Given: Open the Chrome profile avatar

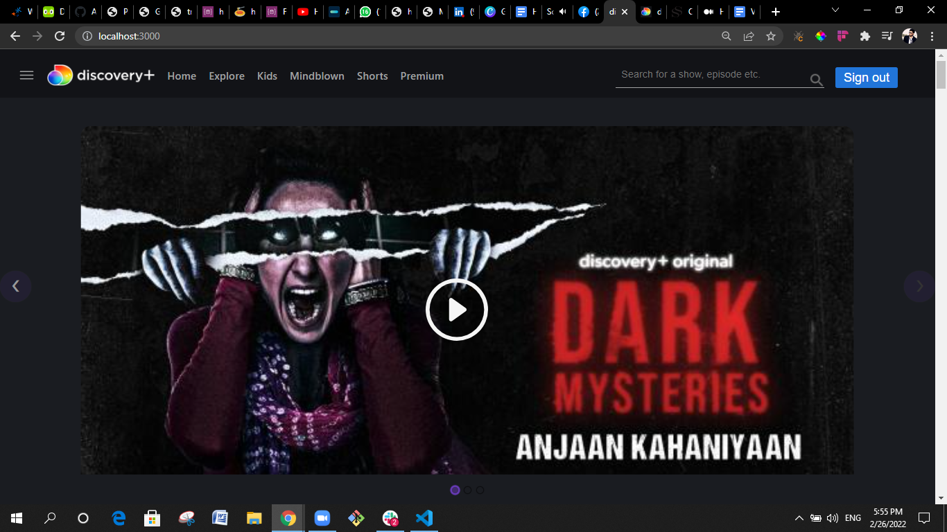Looking at the screenshot, I should tap(910, 36).
